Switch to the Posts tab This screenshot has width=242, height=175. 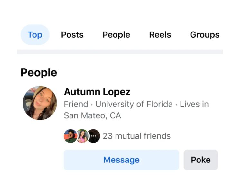(72, 35)
